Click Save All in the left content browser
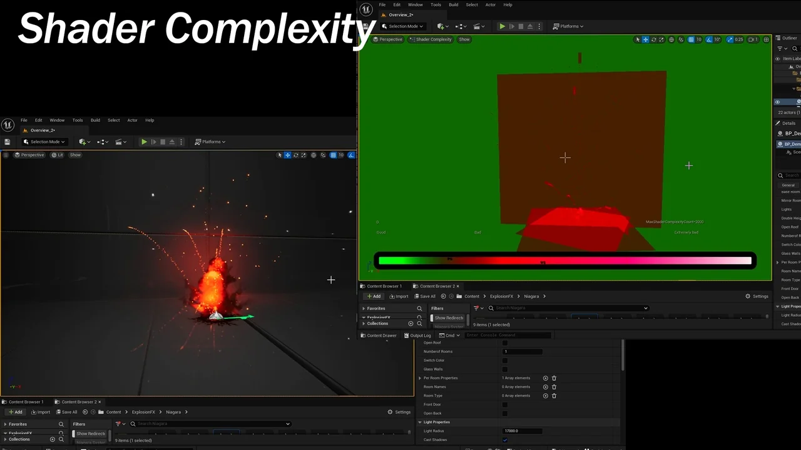This screenshot has width=801, height=450. click(66, 412)
